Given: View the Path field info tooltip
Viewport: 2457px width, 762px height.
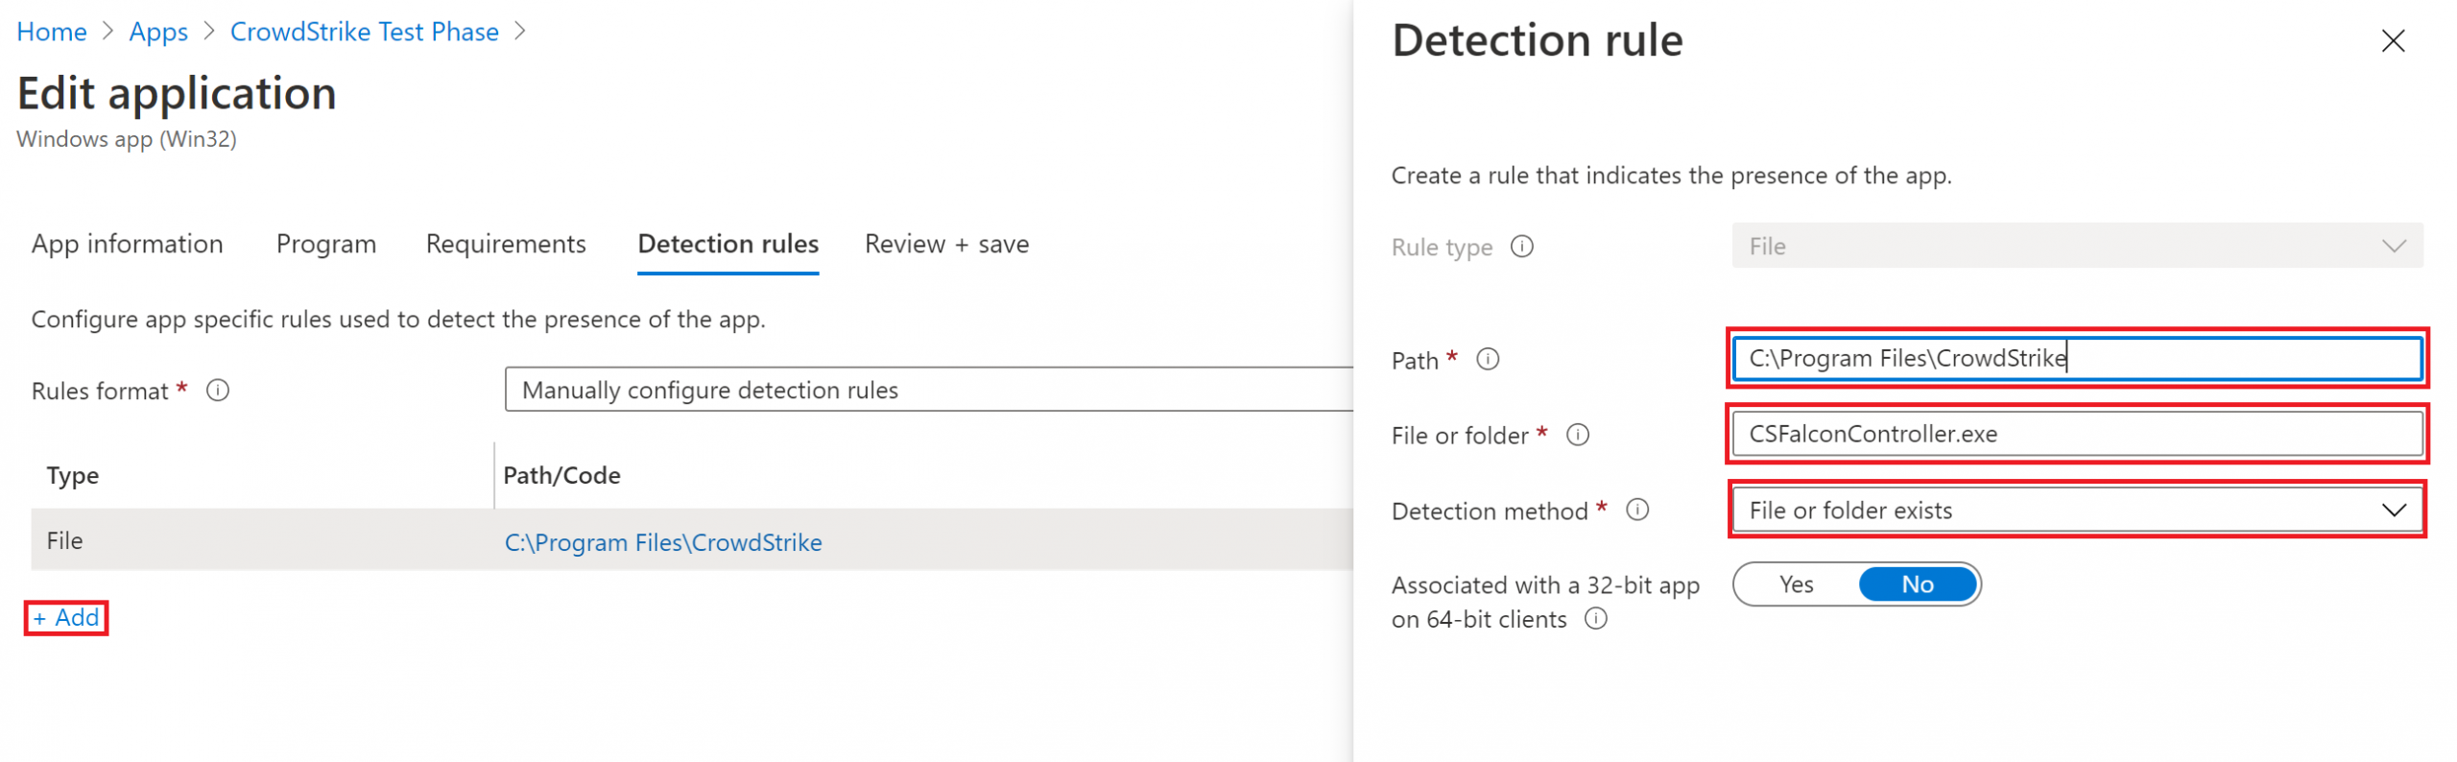Looking at the screenshot, I should [x=1488, y=360].
